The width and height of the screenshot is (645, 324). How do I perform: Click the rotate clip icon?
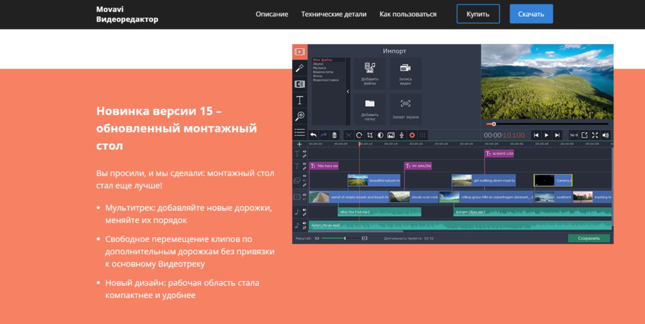pyautogui.click(x=359, y=135)
